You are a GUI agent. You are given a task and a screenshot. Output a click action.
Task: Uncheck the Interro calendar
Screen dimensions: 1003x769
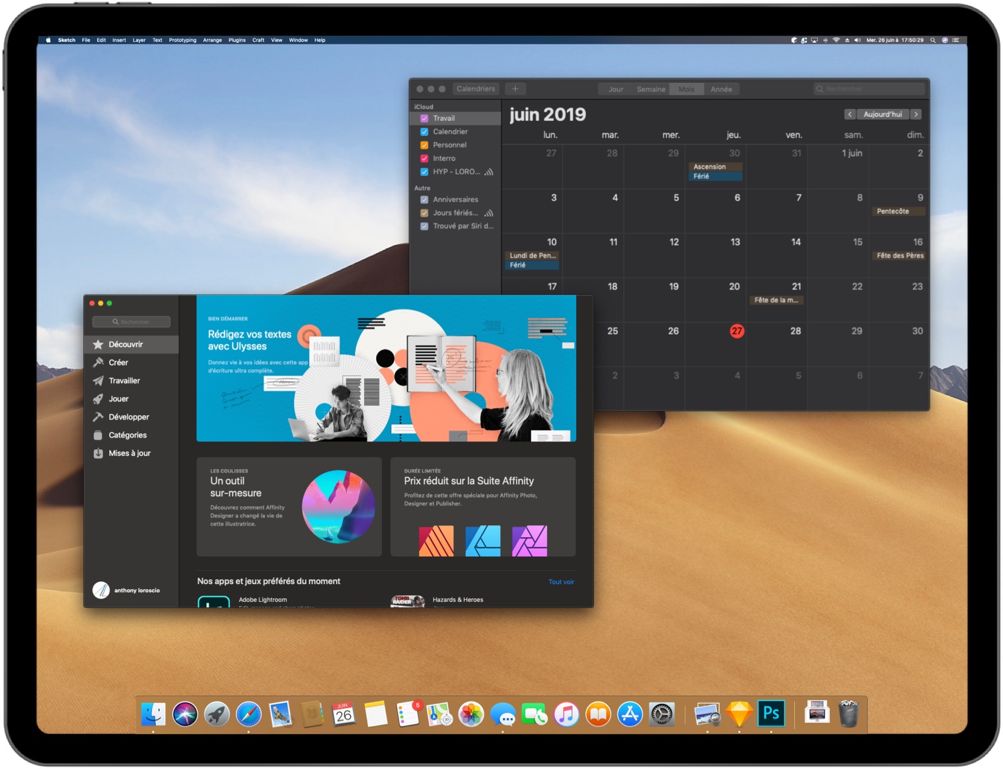pos(424,159)
